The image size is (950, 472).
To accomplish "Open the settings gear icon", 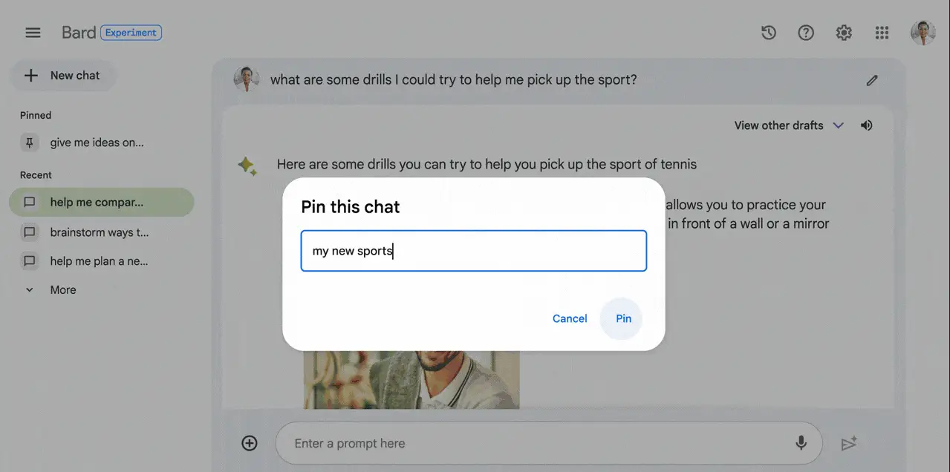I will [844, 33].
